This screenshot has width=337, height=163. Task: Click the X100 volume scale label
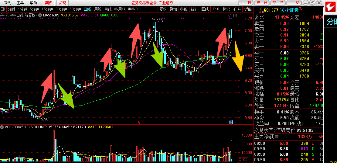(243, 160)
